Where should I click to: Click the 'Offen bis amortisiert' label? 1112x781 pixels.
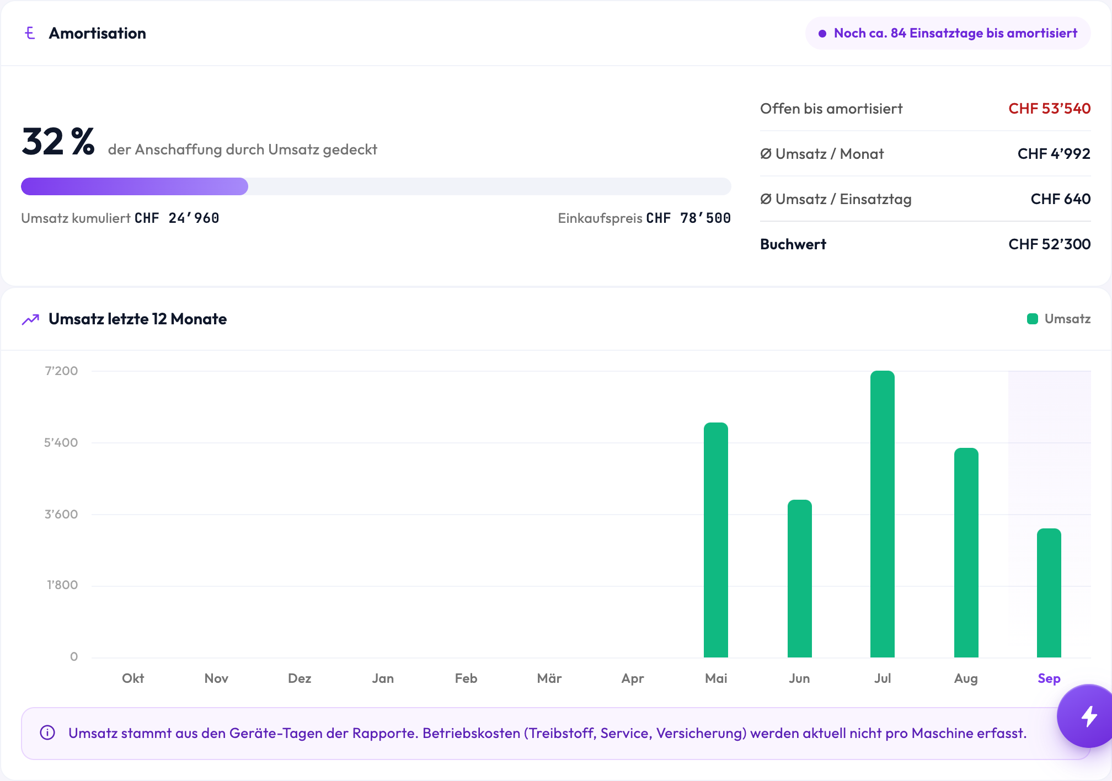[x=831, y=109]
